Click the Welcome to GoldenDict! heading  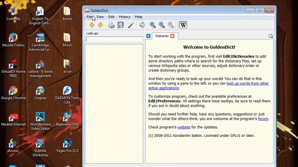click(209, 47)
